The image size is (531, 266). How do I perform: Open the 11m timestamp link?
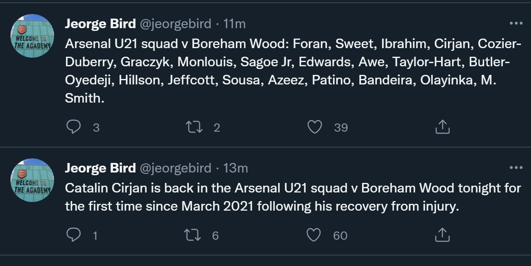[235, 24]
